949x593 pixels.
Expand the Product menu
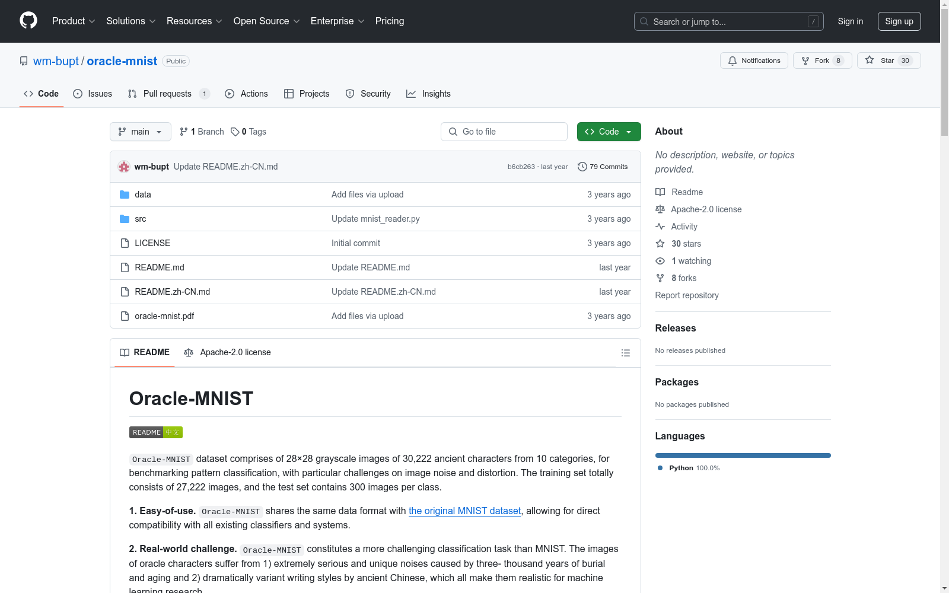[74, 21]
